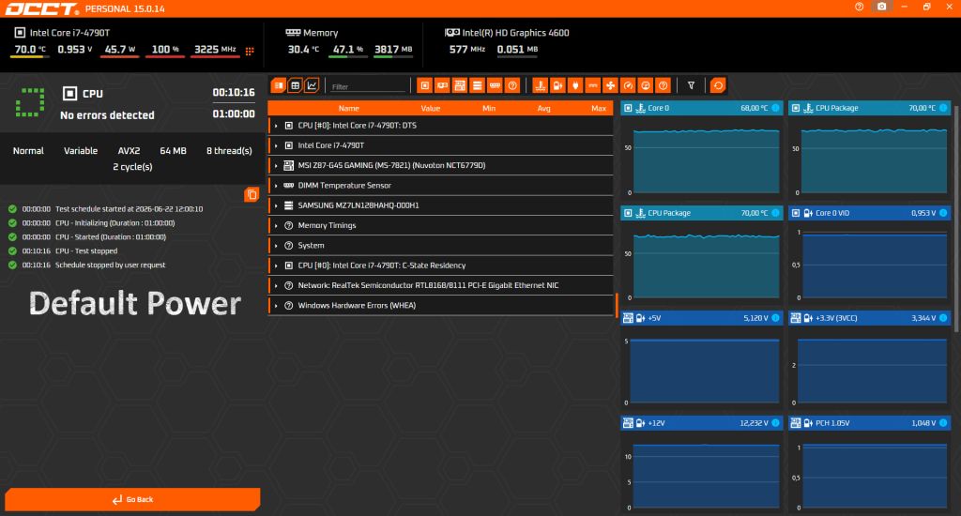
Task: Expand the Intel Core i7-4790T sensor row
Action: (441, 145)
